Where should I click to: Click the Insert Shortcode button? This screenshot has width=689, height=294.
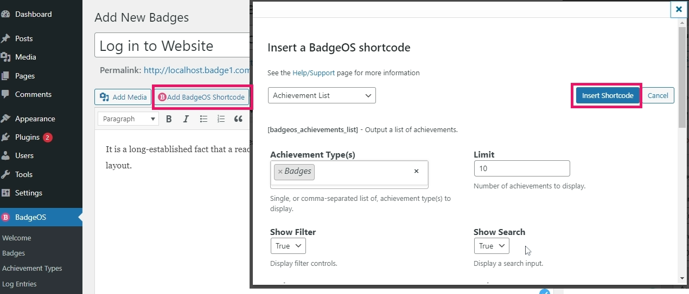608,95
